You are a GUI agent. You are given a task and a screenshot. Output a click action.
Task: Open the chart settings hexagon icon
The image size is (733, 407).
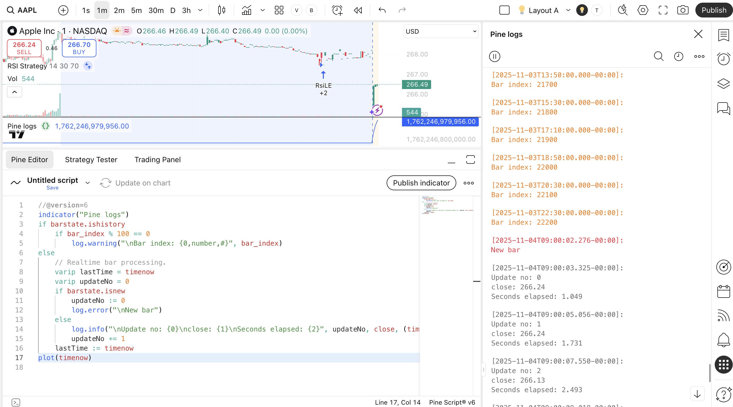[643, 10]
